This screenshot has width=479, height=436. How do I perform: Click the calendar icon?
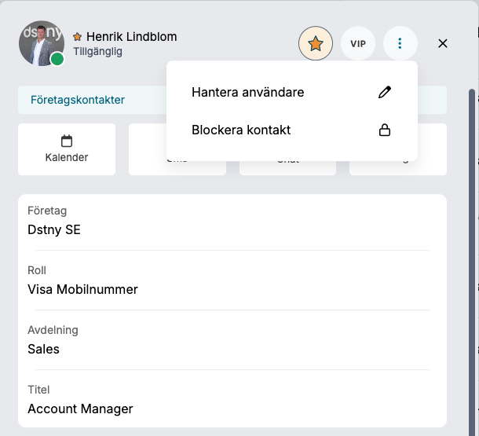pos(67,141)
